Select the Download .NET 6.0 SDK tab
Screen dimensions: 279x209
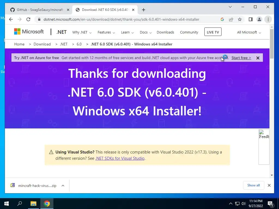tap(105, 10)
